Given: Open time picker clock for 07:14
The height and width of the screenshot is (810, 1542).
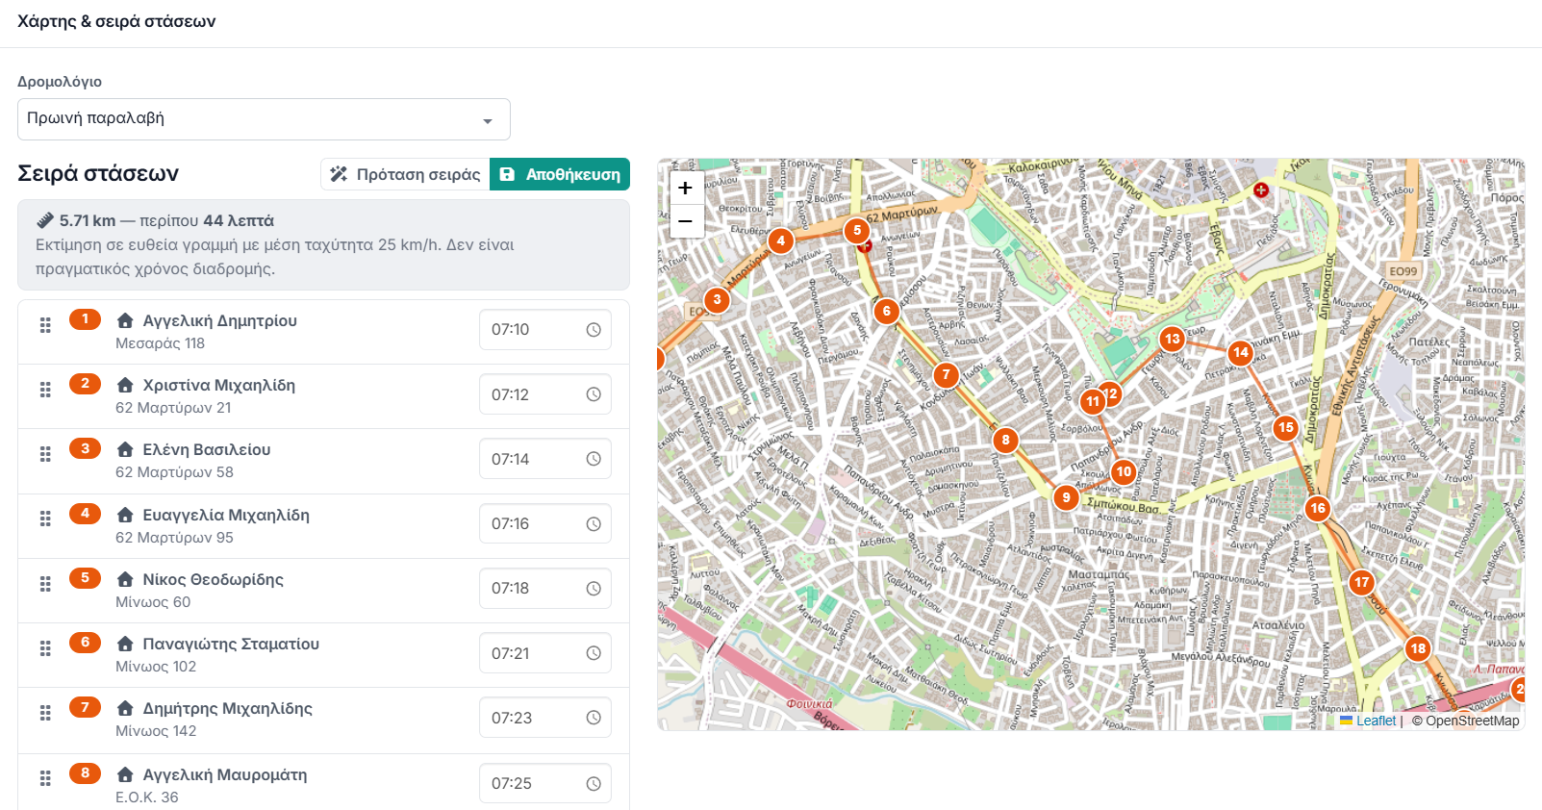Looking at the screenshot, I should coord(594,459).
